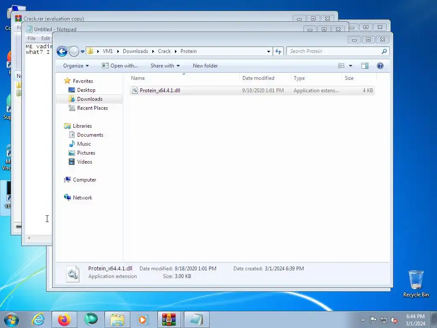Open Desktop in Favorites
This screenshot has width=437, height=328.
(86, 90)
